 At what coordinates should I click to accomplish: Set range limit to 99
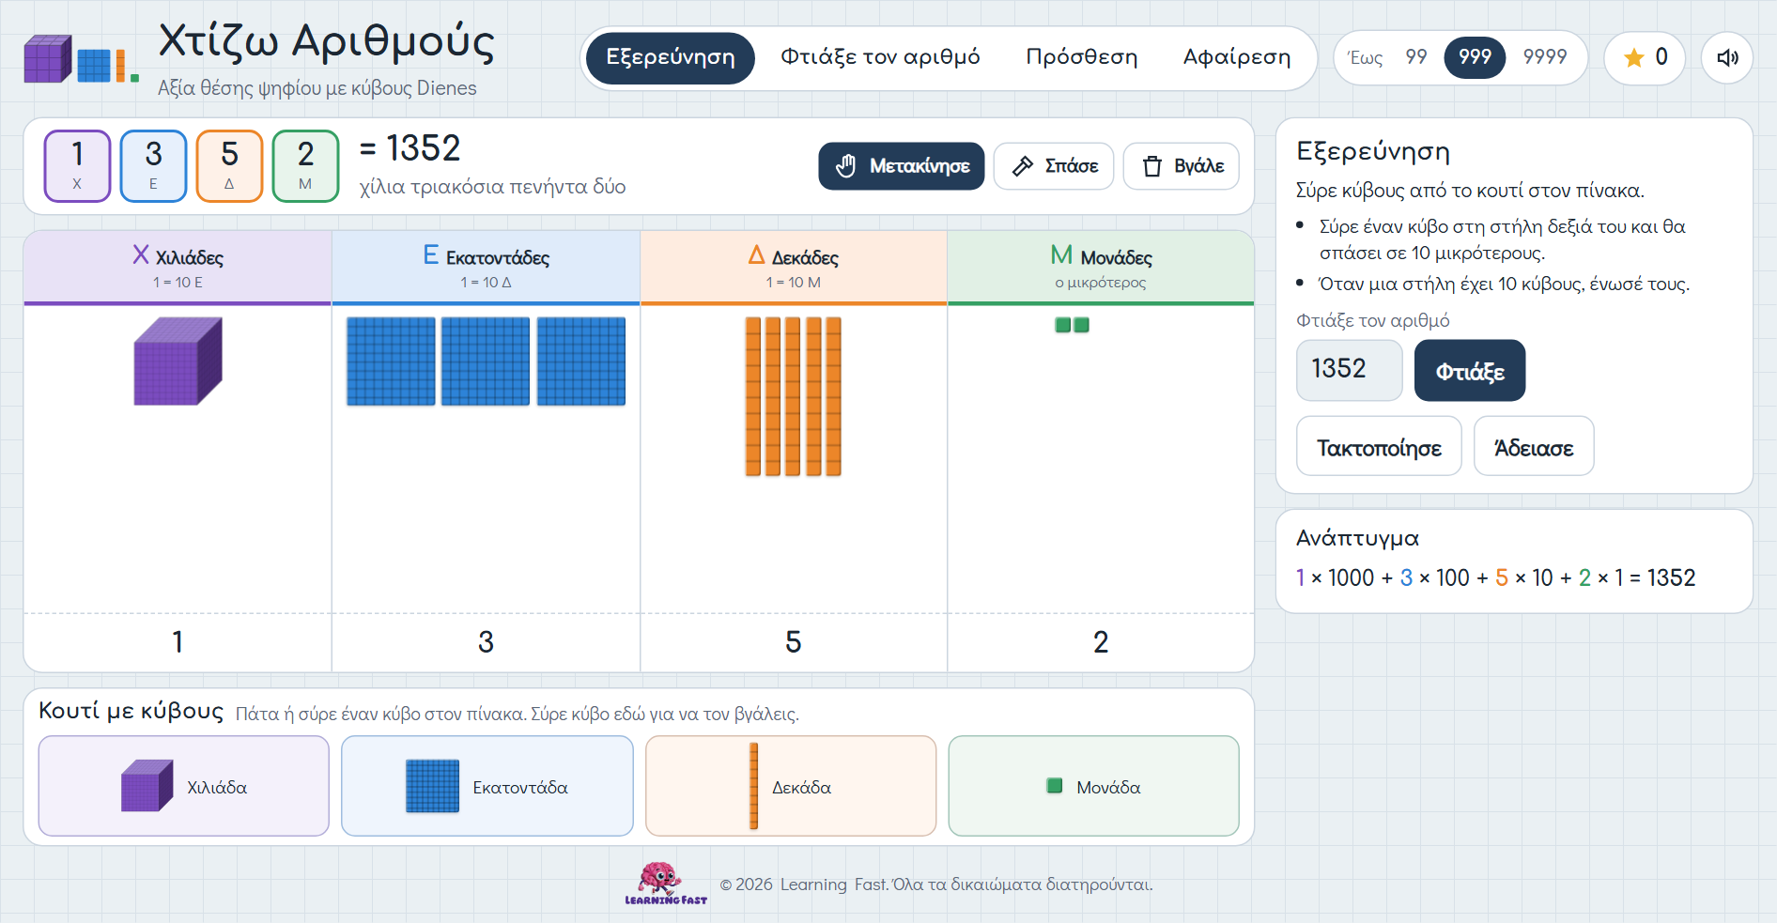[x=1416, y=57]
